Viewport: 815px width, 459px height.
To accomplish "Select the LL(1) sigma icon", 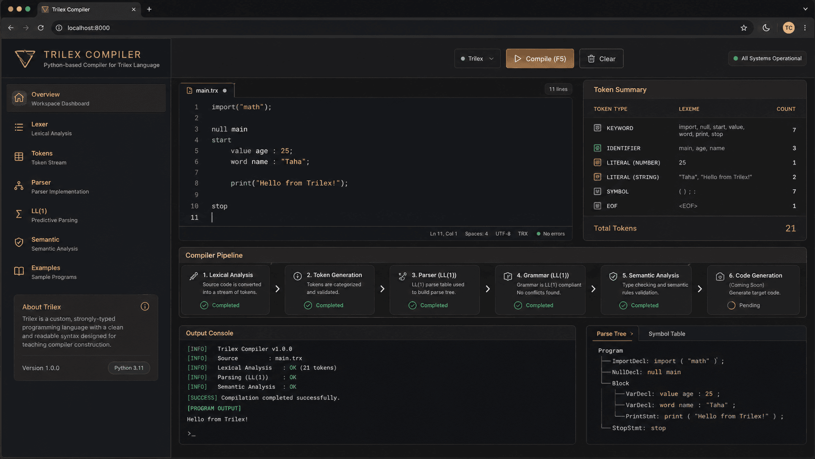I will point(19,214).
